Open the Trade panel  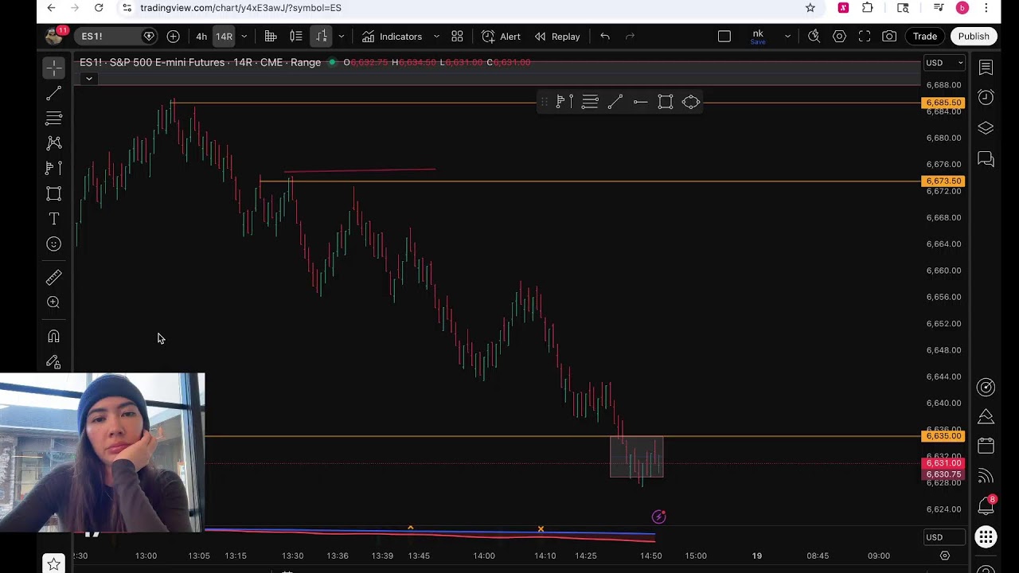click(x=925, y=37)
